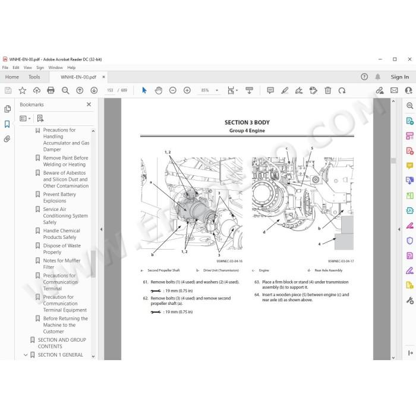
Task: Click the upload to cloud icon
Action: coord(37,90)
